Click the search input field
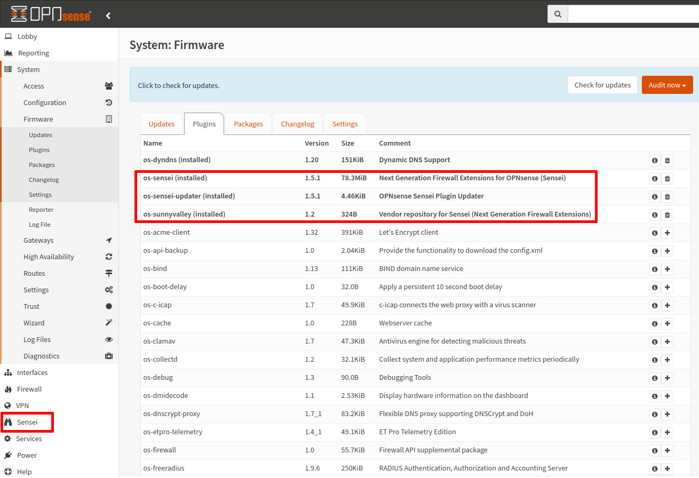This screenshot has height=478, width=699. 630,13
